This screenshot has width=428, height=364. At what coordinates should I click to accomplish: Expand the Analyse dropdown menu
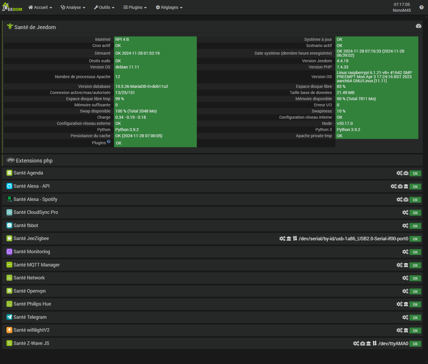point(73,7)
